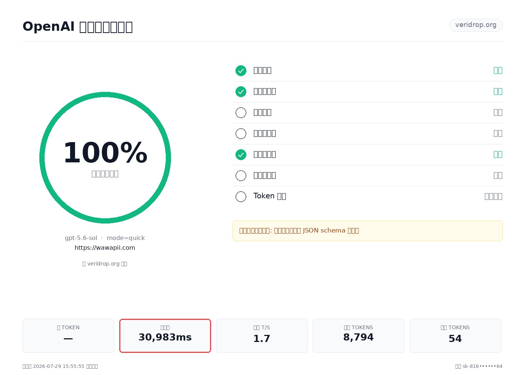Select the 'gpt-5.6-sol · mode=quick' model text

tap(105, 238)
